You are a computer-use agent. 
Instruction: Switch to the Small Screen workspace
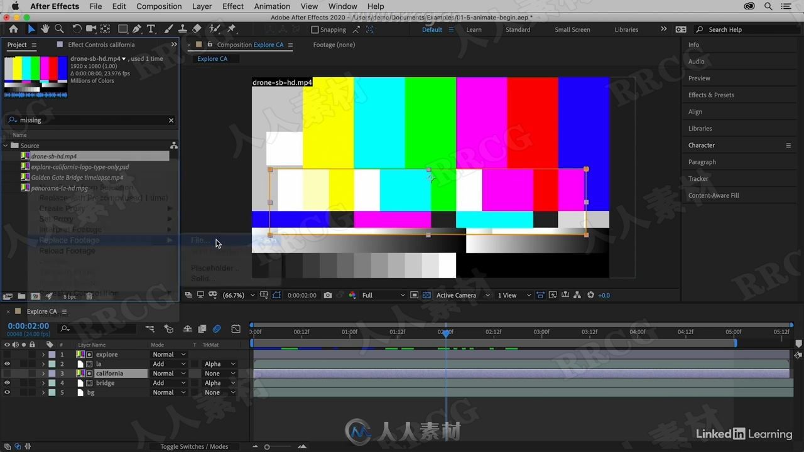(572, 30)
